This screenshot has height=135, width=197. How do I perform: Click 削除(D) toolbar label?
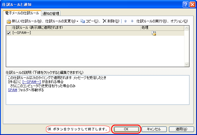[113, 21]
